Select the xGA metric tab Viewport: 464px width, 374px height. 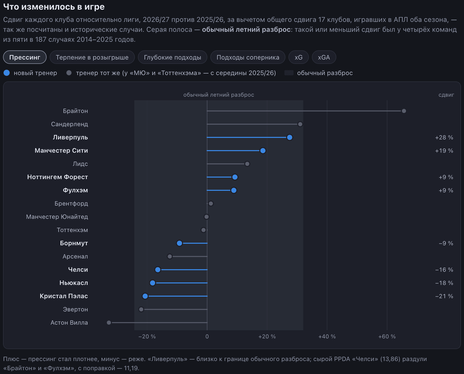pyautogui.click(x=324, y=57)
